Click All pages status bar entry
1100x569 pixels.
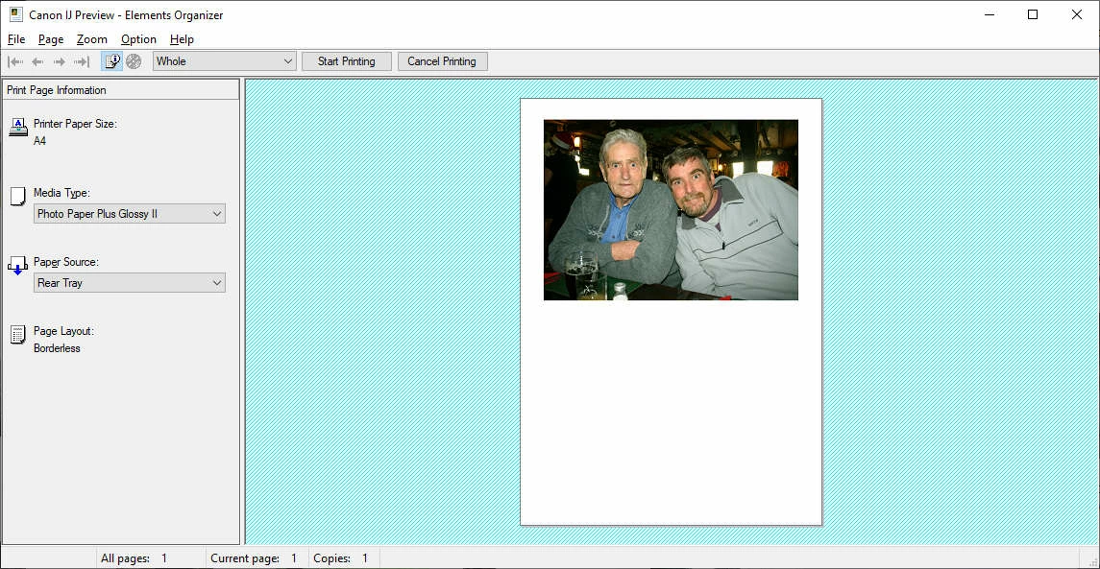[x=134, y=558]
